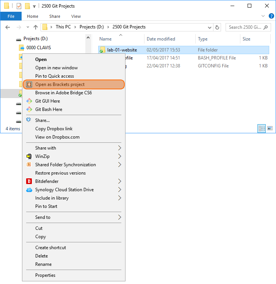Switch to the Share ribbon tab

[55, 16]
